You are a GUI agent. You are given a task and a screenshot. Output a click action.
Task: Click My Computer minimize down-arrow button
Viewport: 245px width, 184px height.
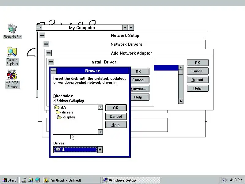(x=125, y=28)
